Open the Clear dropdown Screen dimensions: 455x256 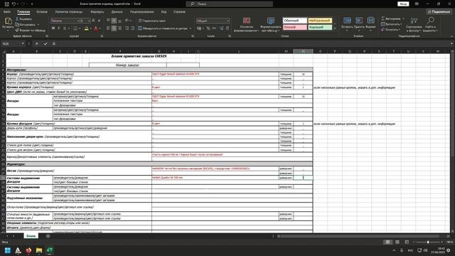[390, 30]
